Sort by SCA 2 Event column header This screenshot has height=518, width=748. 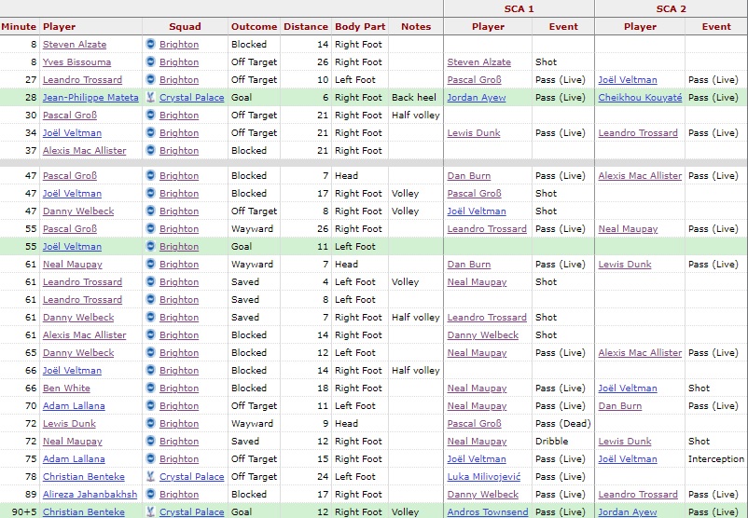click(x=716, y=27)
